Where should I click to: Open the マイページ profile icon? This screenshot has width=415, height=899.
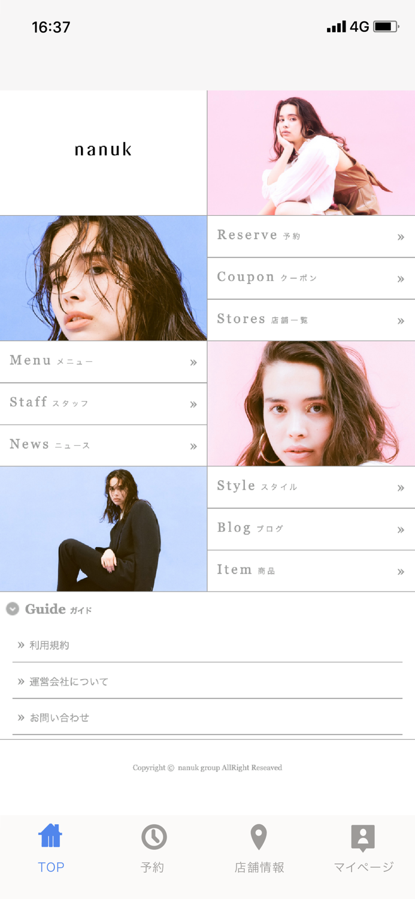tap(363, 838)
